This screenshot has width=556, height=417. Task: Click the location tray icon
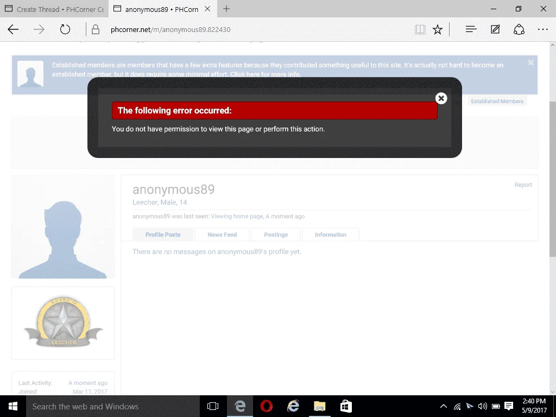click(x=470, y=406)
